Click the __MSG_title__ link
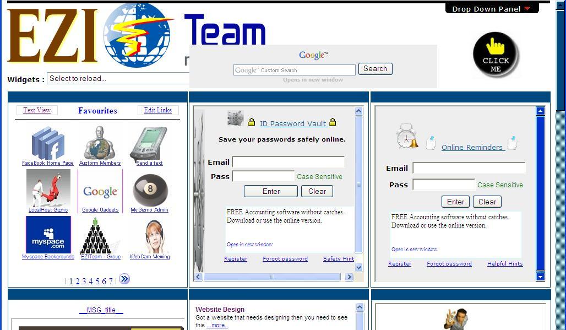Image resolution: width=566 pixels, height=330 pixels. point(101,310)
